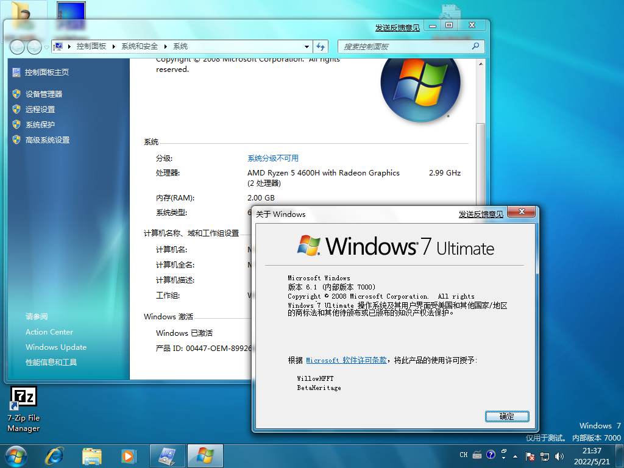Click the Start orb button
The height and width of the screenshot is (468, 624).
click(16, 456)
